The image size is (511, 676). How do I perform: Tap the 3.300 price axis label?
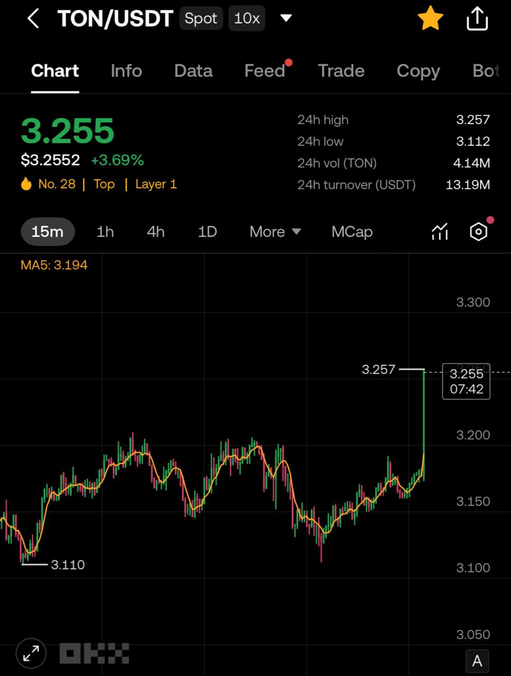[x=473, y=302]
